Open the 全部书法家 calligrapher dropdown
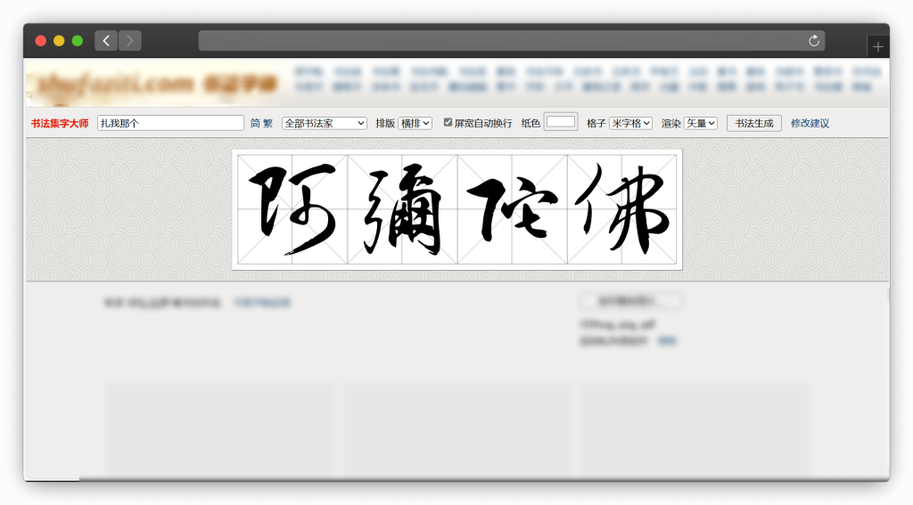 point(324,123)
